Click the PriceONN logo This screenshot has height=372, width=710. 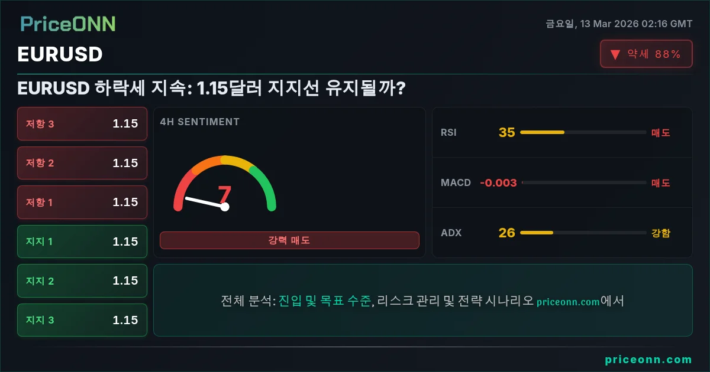68,24
